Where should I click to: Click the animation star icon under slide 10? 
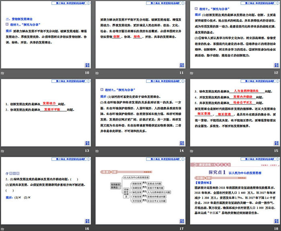(x=3, y=73)
